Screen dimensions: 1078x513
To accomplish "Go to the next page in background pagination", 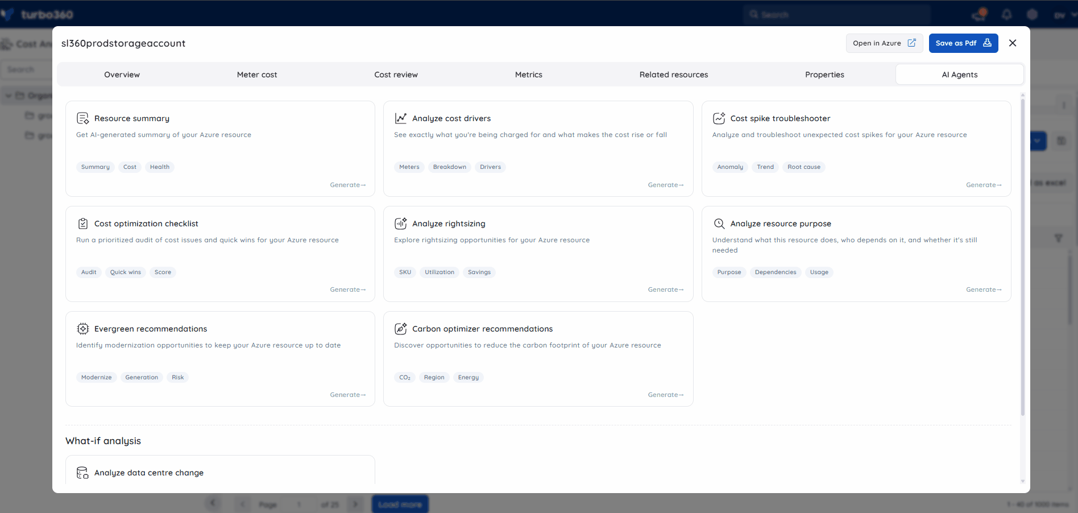I will [355, 504].
